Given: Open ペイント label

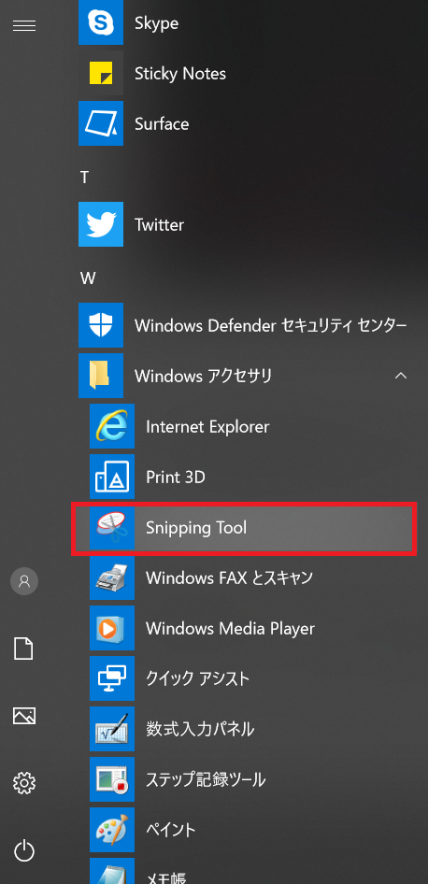Looking at the screenshot, I should click(171, 830).
